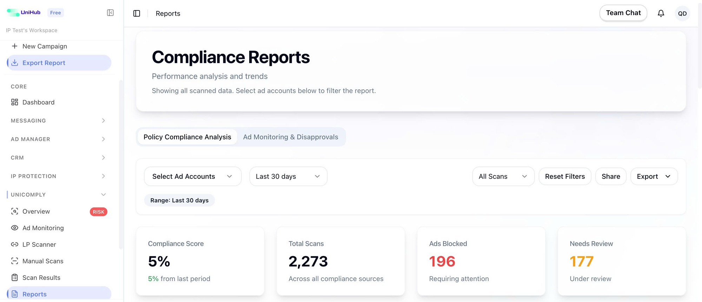This screenshot has width=702, height=302.
Task: Click the Export Report download icon
Action: (15, 63)
